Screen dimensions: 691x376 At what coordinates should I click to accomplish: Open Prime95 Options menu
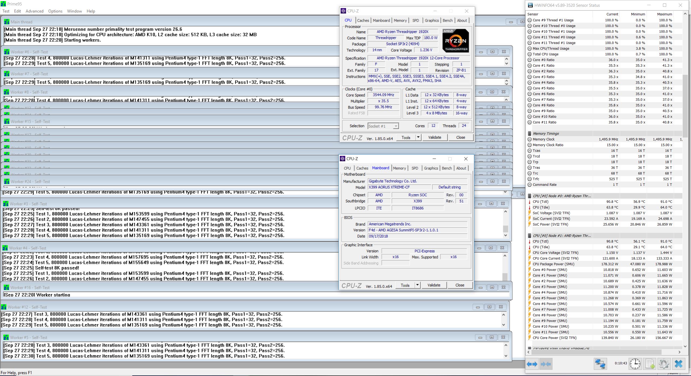pos(55,11)
